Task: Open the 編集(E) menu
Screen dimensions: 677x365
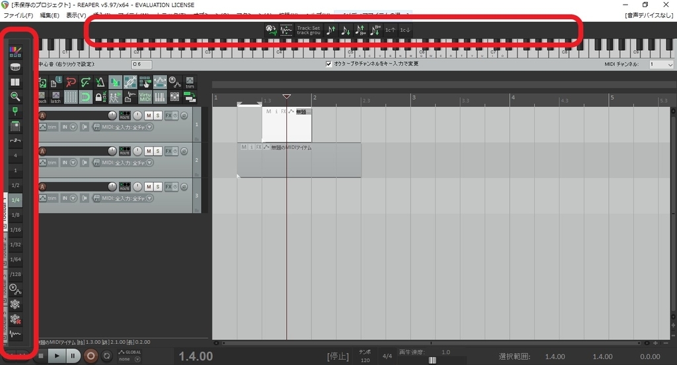Action: pyautogui.click(x=49, y=15)
